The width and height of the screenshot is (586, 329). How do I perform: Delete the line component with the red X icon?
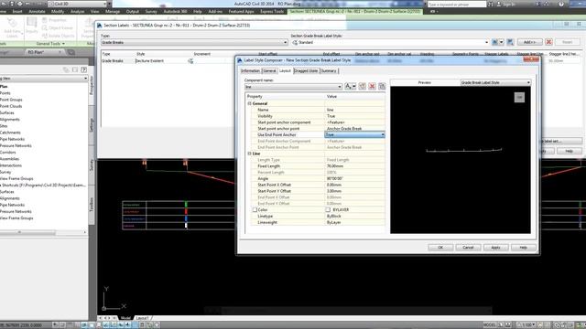(373, 86)
